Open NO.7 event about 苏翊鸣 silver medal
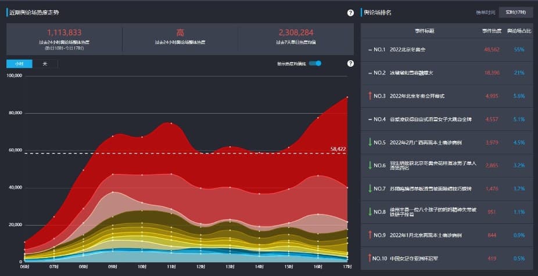Screen dimensions: 538x276 point(431,188)
